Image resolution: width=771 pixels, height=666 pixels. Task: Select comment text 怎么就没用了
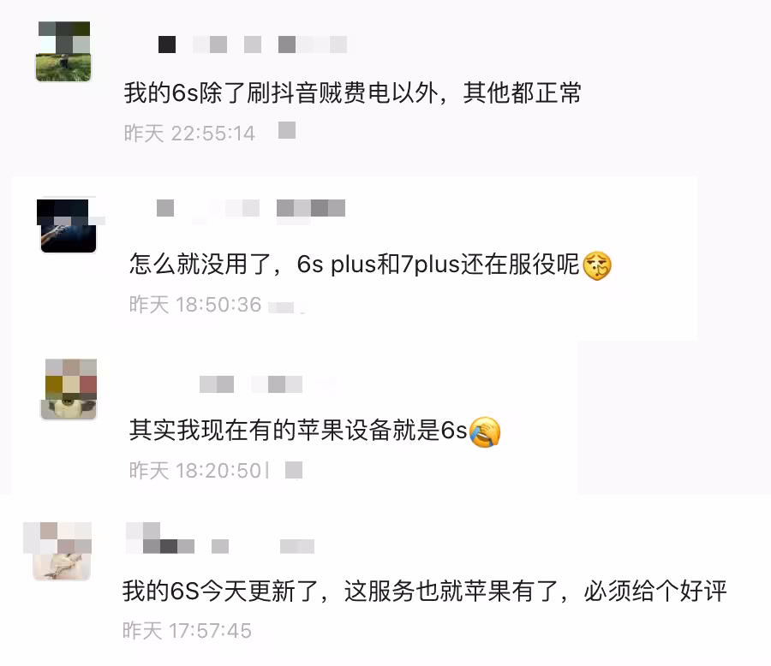200,265
